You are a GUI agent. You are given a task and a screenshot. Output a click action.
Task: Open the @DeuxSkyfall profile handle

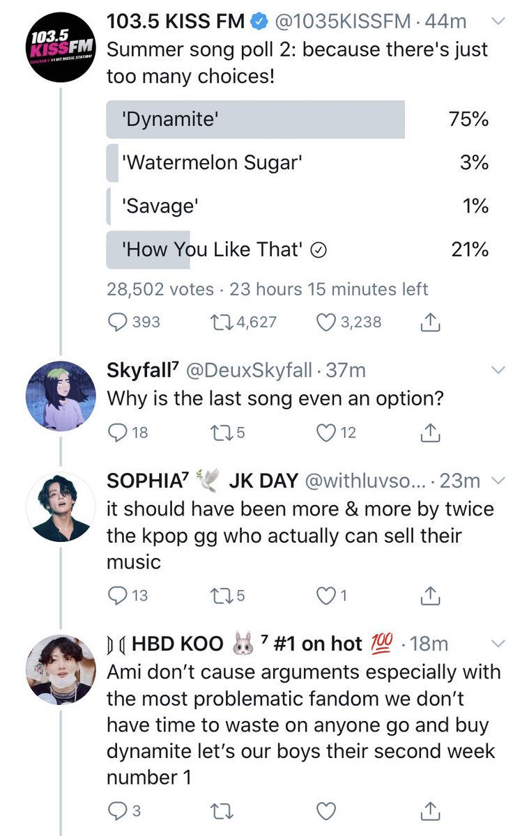tap(247, 371)
